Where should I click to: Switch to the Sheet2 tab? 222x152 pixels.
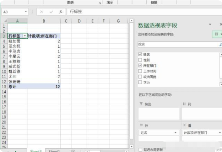[x=36, y=151]
